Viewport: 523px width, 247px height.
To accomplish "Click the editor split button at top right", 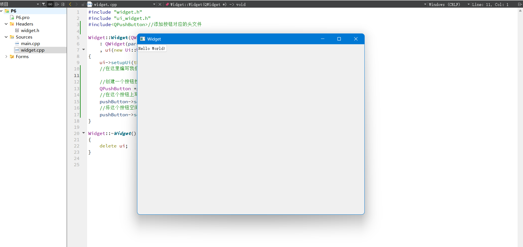I will (520, 4).
